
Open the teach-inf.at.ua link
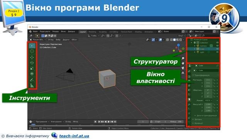[74, 136]
